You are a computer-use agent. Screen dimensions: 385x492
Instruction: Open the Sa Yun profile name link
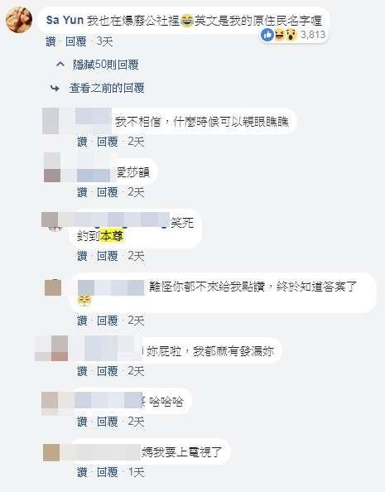tap(65, 21)
